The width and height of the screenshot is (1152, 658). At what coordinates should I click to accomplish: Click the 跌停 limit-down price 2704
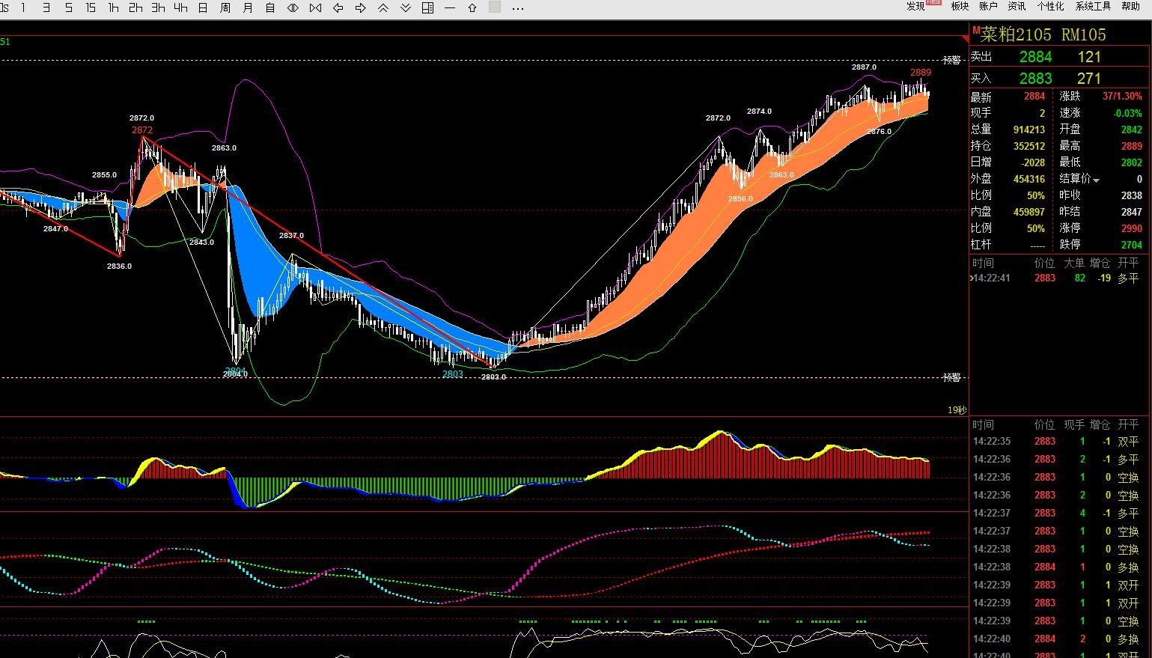tap(1131, 245)
